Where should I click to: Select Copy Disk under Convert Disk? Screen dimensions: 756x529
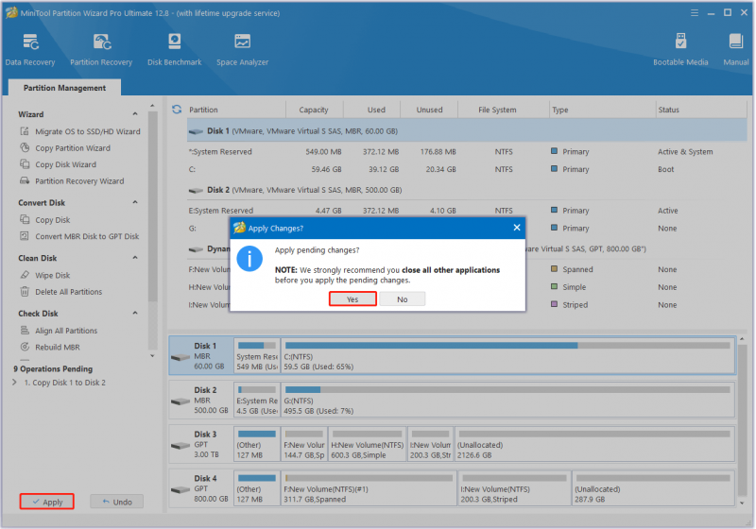[44, 220]
